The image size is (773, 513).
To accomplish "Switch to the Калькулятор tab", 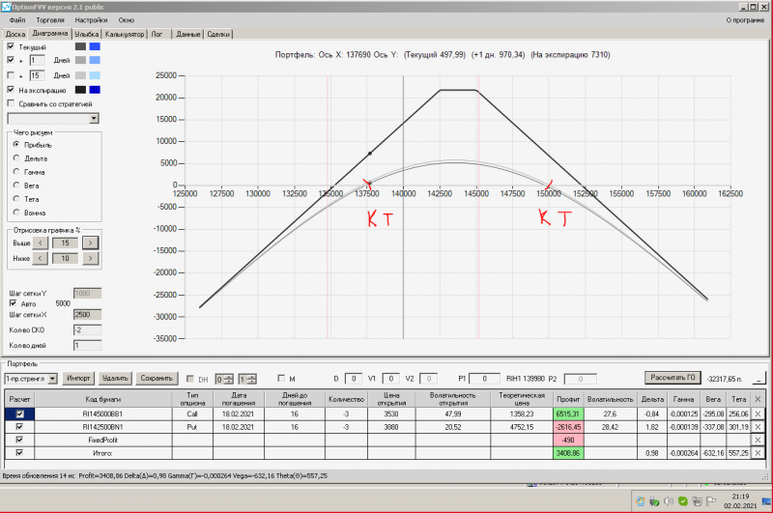I will (x=126, y=34).
